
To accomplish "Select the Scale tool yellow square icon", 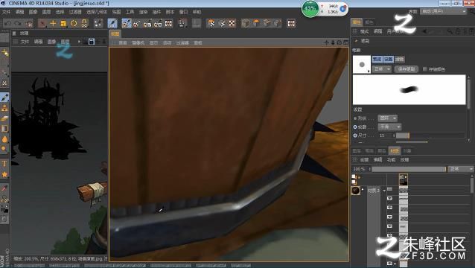I will point(63,23).
